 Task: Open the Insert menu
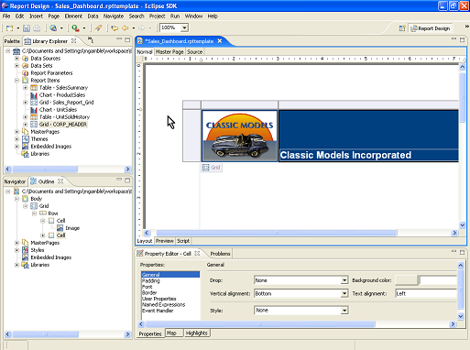tap(36, 16)
